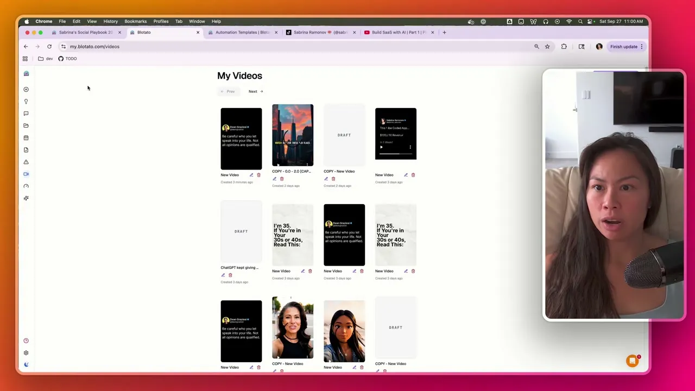Edit the COPY - 0.0 - 2.0 video

(274, 179)
